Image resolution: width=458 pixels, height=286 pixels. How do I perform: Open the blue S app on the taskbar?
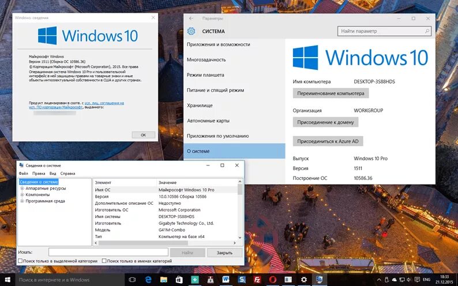click(x=242, y=280)
